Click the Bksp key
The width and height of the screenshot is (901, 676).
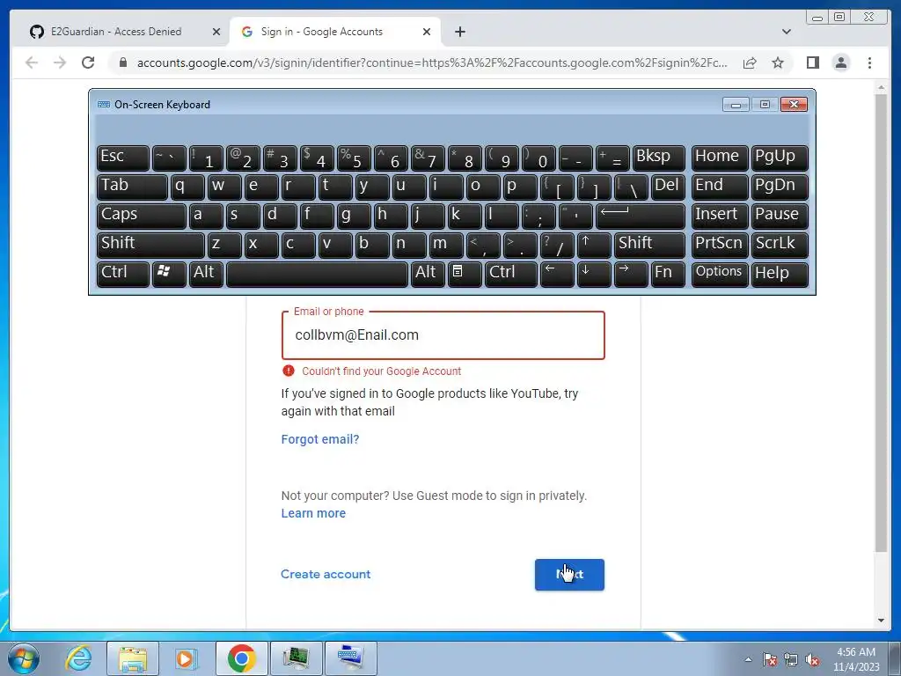point(658,158)
